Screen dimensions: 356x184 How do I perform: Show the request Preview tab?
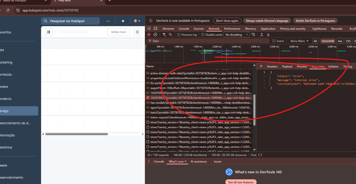pyautogui.click(x=302, y=66)
